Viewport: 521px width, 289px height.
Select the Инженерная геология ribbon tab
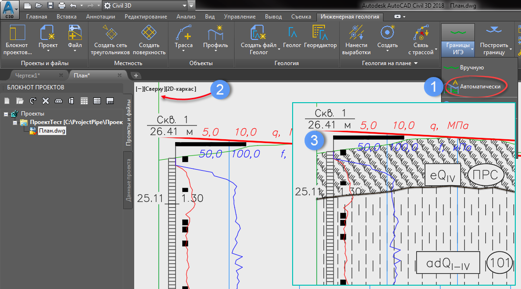(x=350, y=17)
